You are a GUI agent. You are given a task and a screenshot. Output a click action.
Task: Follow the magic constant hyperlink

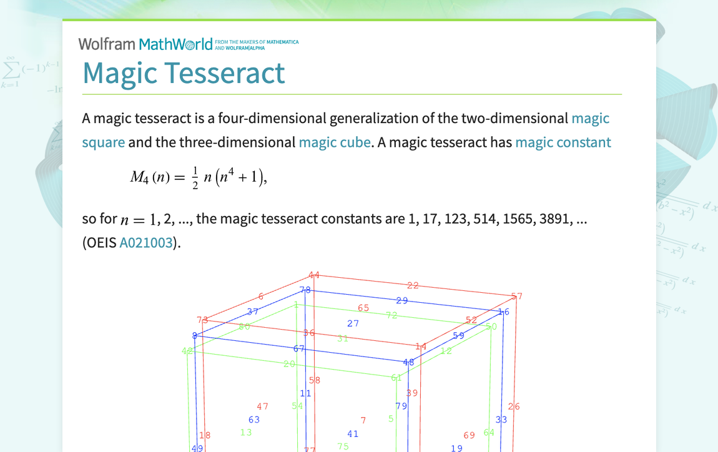click(x=563, y=142)
